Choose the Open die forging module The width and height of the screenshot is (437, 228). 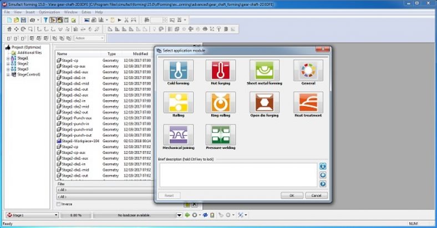tap(263, 102)
